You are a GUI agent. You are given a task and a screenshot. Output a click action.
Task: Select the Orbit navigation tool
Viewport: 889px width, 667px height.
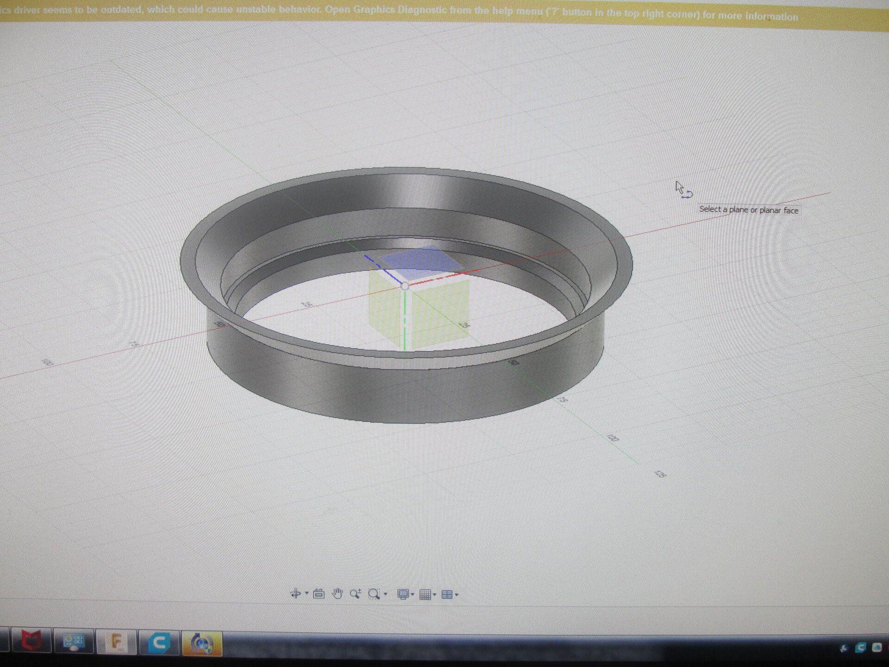pos(295,593)
